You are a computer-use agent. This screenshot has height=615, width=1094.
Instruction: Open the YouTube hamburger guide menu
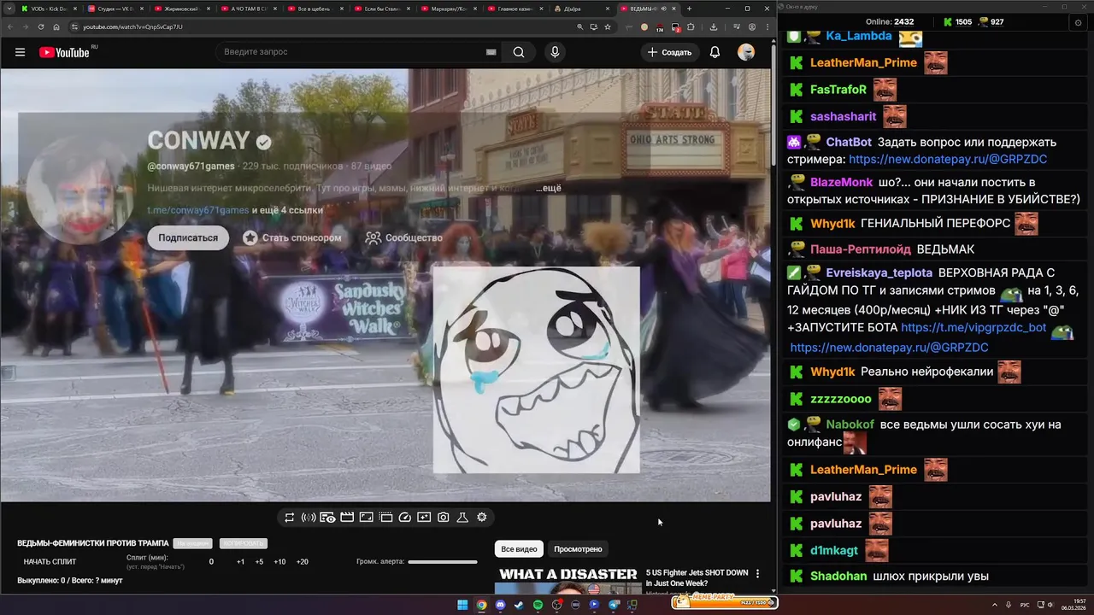pos(20,52)
